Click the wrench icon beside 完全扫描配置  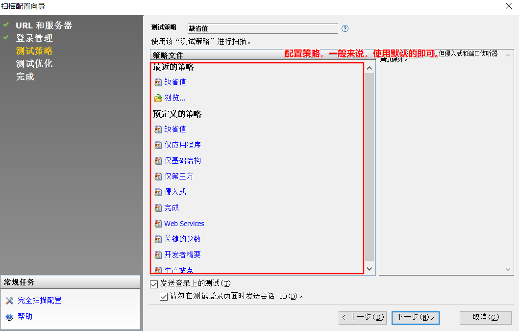tap(10, 301)
